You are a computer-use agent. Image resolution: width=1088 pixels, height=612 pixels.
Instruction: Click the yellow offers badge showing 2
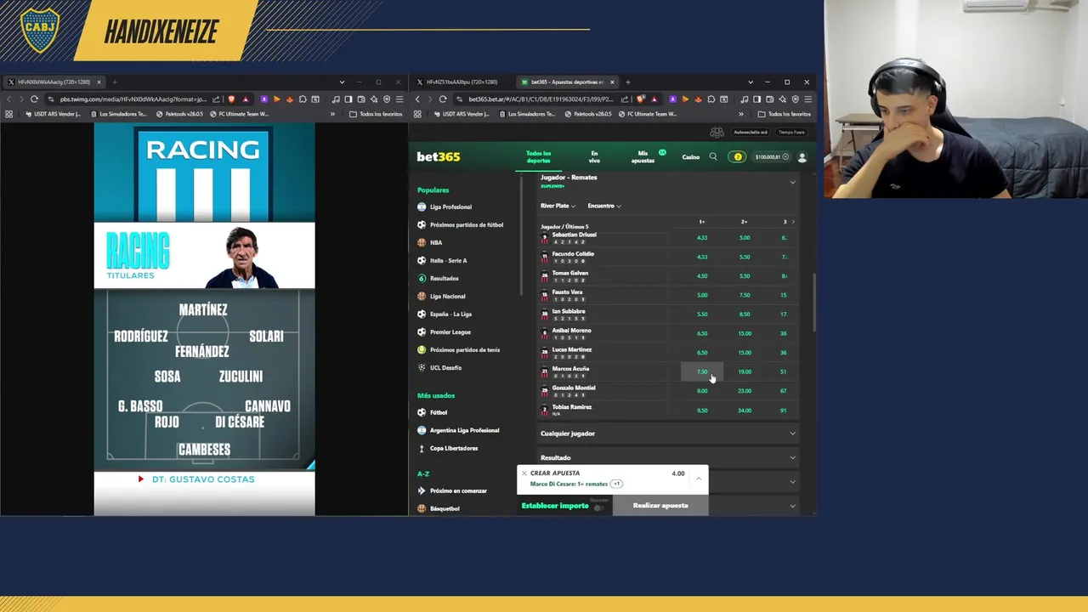coord(738,157)
